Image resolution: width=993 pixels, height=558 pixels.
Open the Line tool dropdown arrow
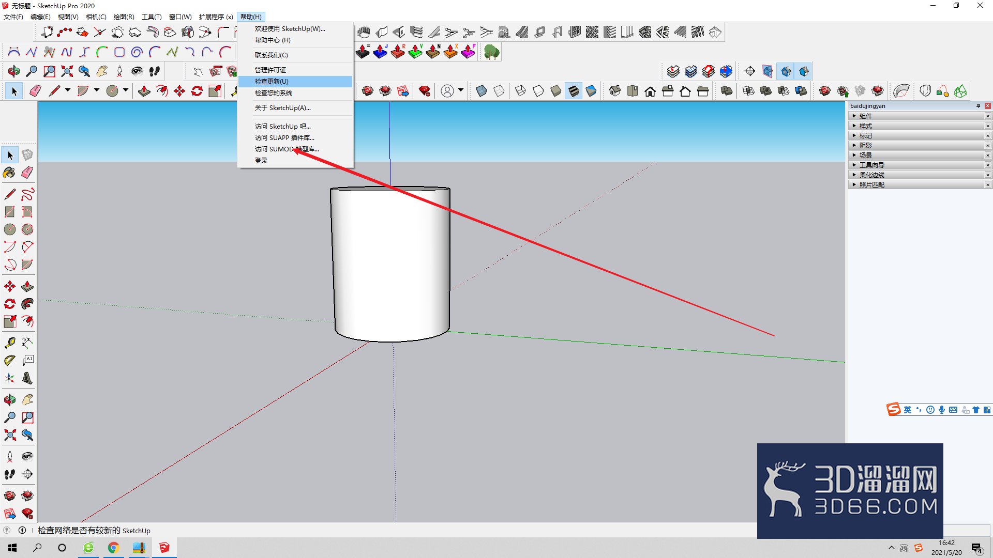click(68, 90)
